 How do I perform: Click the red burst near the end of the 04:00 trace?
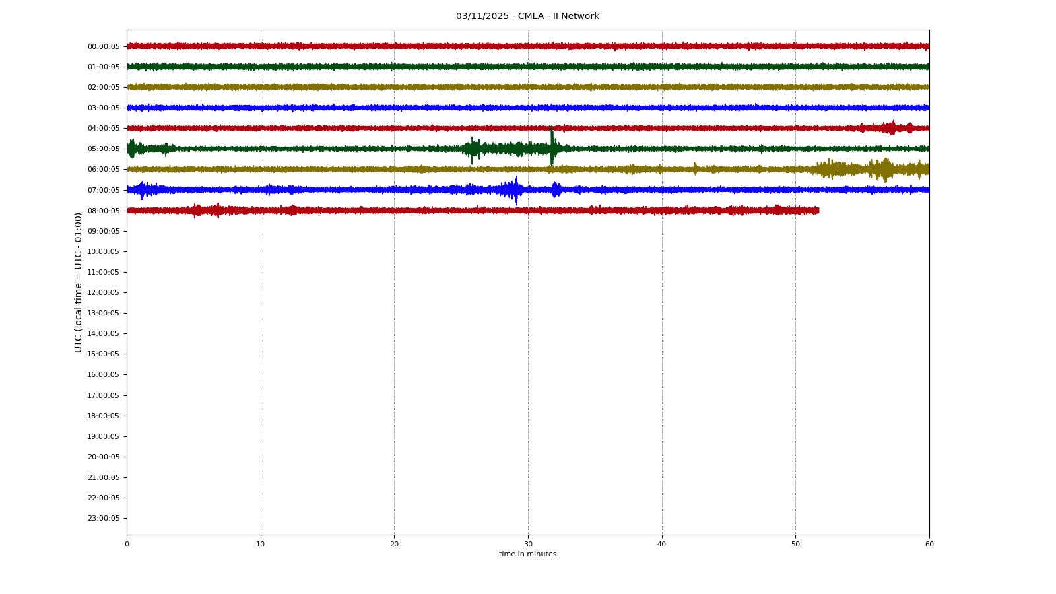point(892,128)
